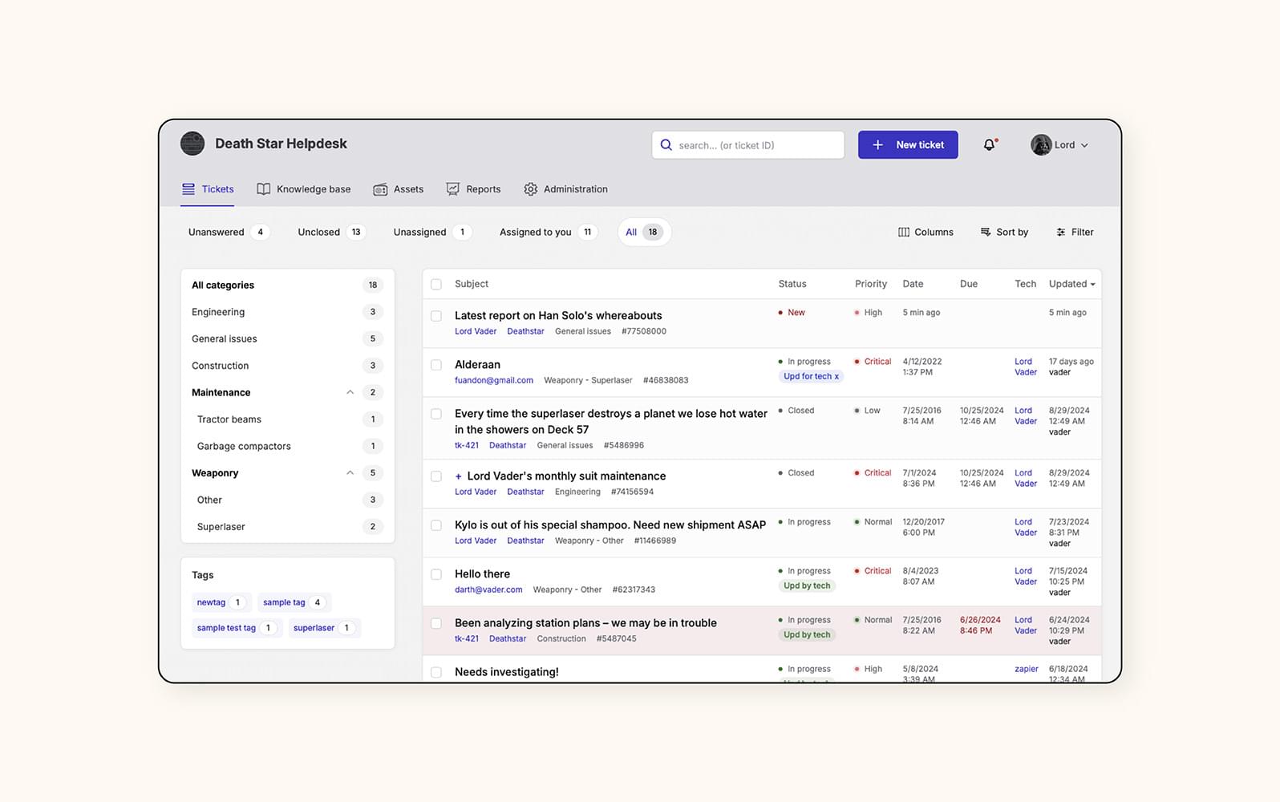The image size is (1280, 802).
Task: Click the Knowledge base book icon
Action: (x=263, y=189)
